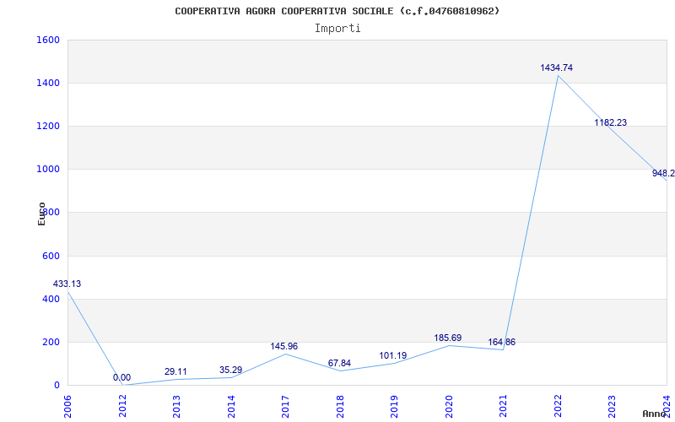Select peak data label 1434.74
675x422 pixels.
coord(557,68)
